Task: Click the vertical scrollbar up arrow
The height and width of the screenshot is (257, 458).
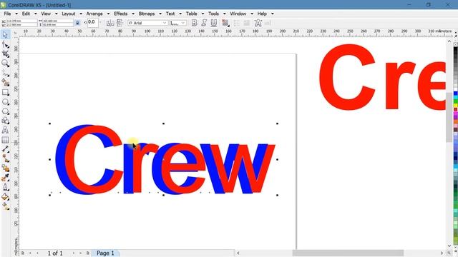Action: tap(449, 41)
